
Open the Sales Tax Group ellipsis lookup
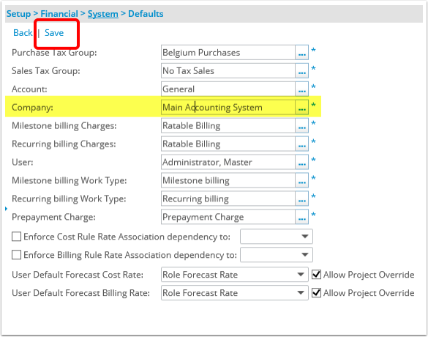click(x=301, y=71)
